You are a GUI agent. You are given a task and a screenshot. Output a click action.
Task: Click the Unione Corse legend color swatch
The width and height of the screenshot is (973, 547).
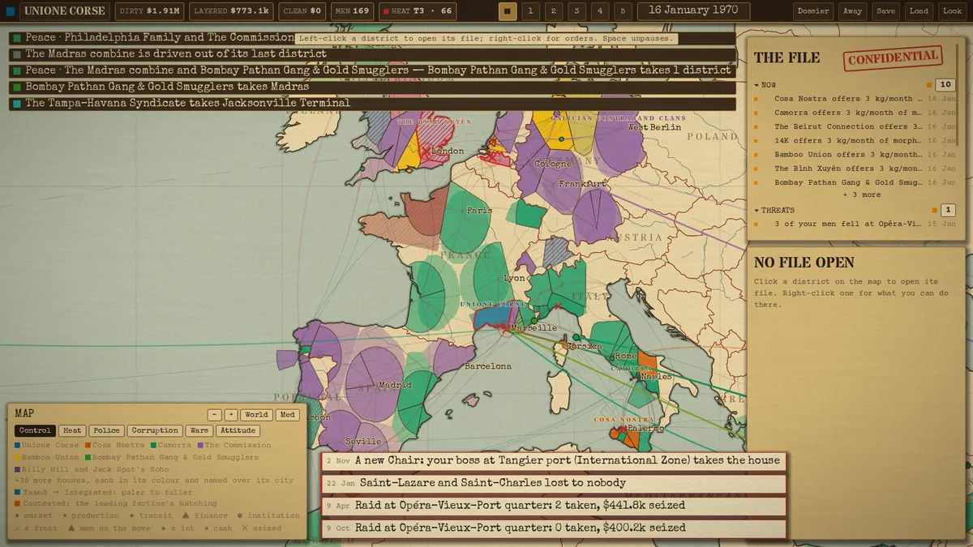point(18,446)
